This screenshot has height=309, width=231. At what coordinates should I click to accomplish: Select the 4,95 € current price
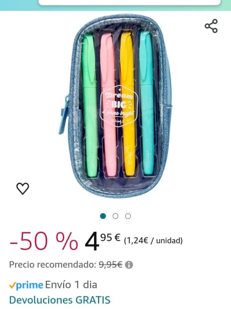[103, 241]
